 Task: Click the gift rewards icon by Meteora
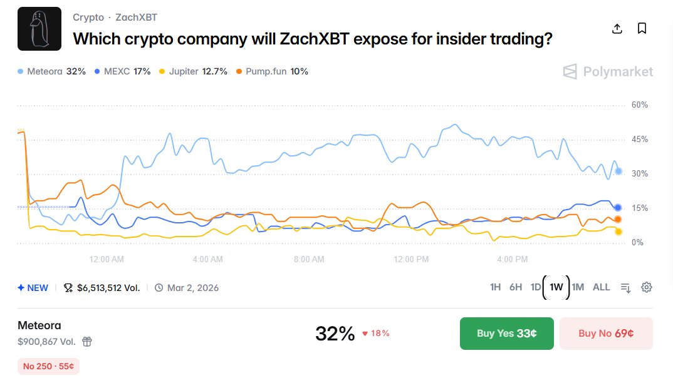pyautogui.click(x=87, y=342)
